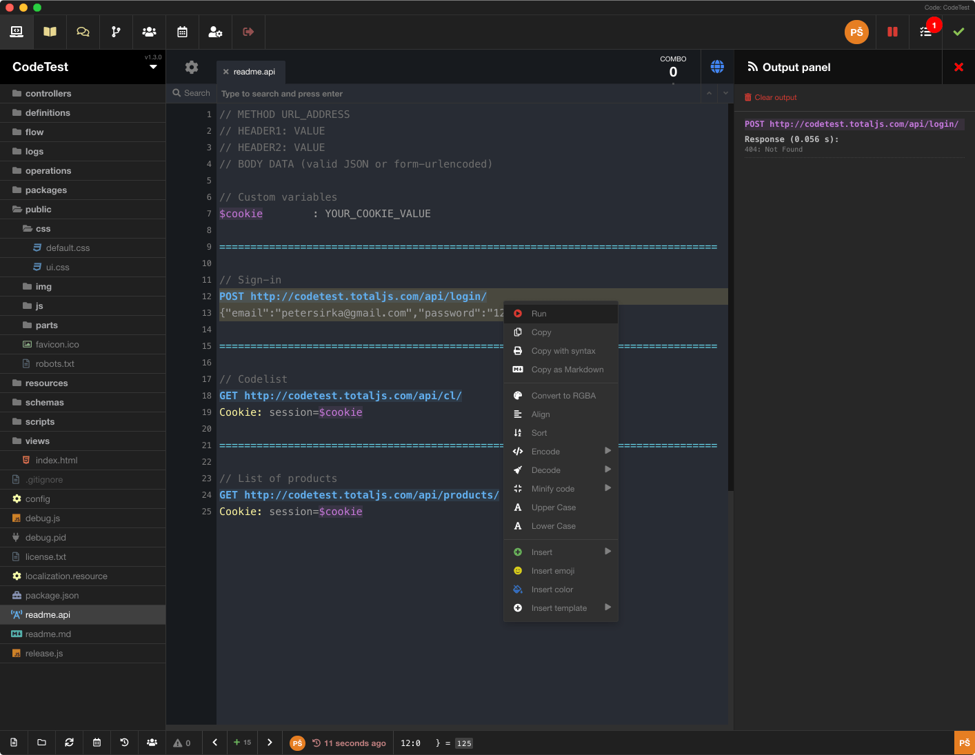This screenshot has height=755, width=975.
Task: Open the Minify code submenu
Action: tap(561, 488)
